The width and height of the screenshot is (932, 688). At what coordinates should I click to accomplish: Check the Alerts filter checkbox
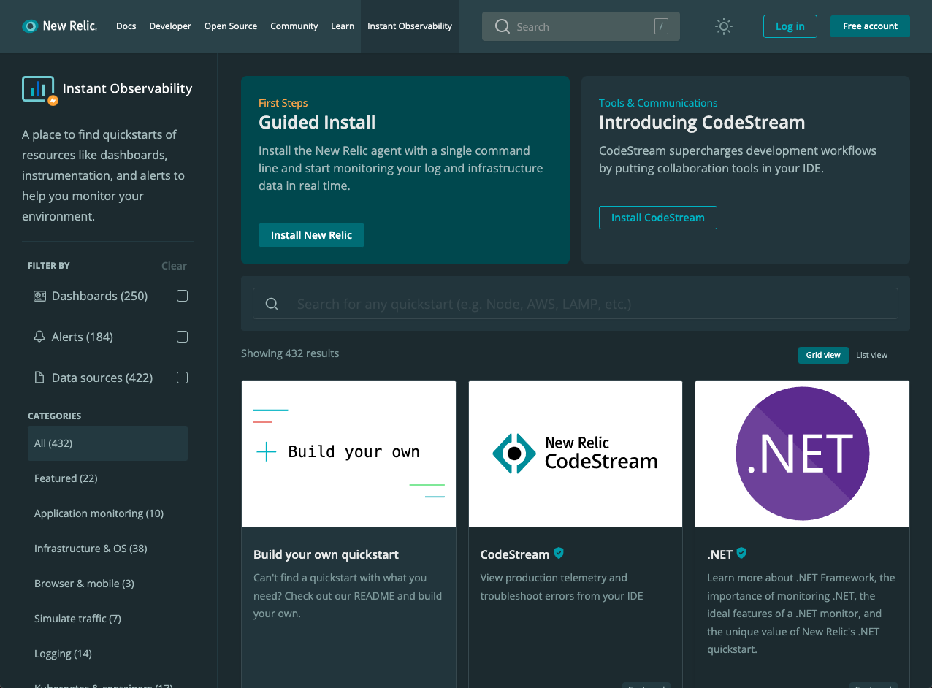tap(182, 337)
